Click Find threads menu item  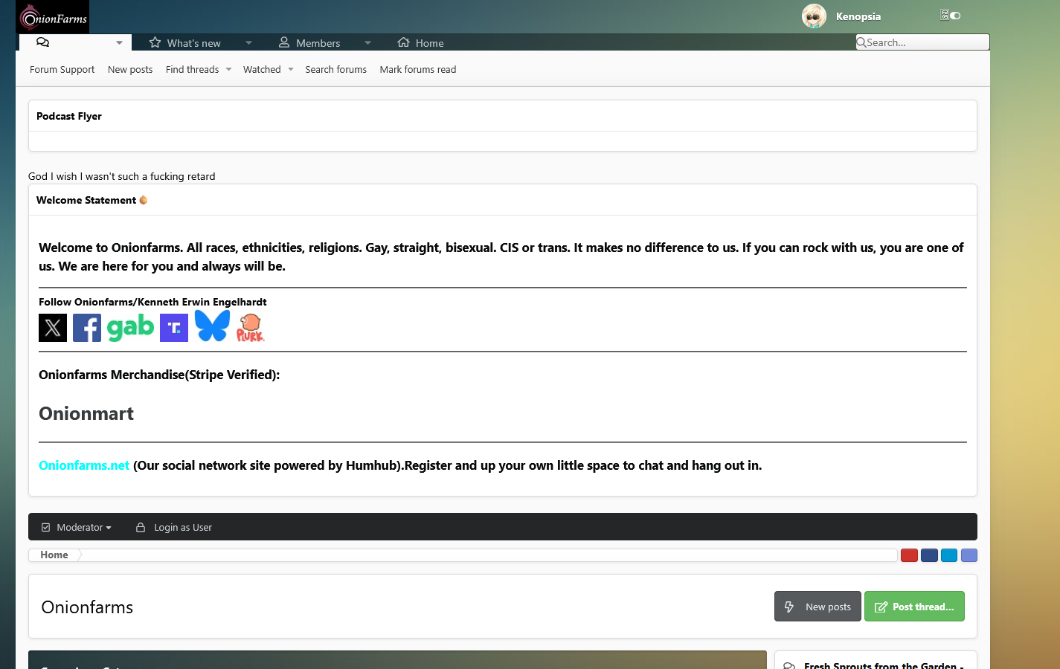click(192, 69)
